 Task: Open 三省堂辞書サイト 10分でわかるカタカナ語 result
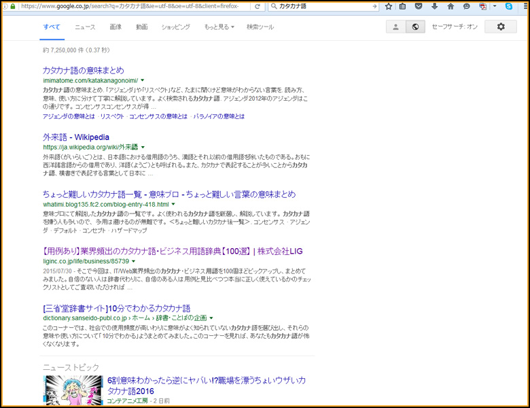(117, 308)
